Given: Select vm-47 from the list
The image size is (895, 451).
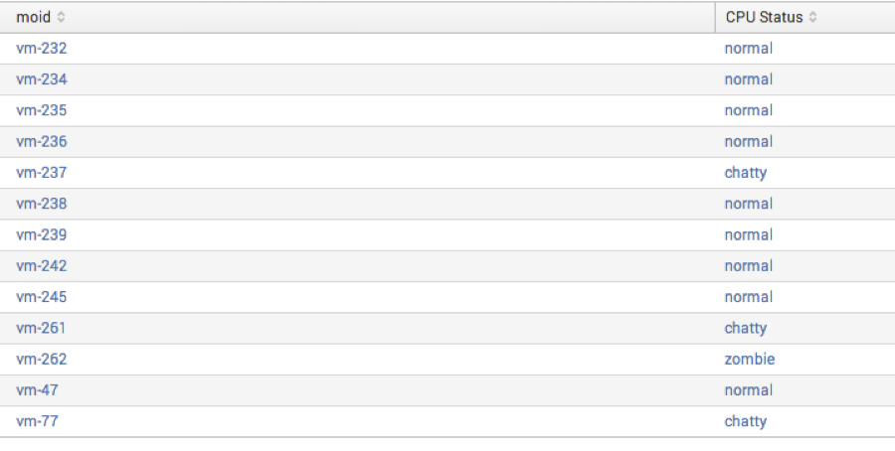Looking at the screenshot, I should [37, 390].
